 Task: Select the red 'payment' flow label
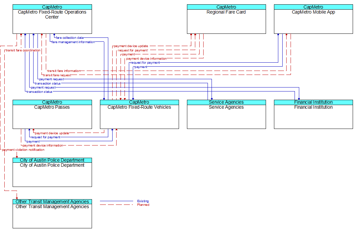(x=129, y=54)
